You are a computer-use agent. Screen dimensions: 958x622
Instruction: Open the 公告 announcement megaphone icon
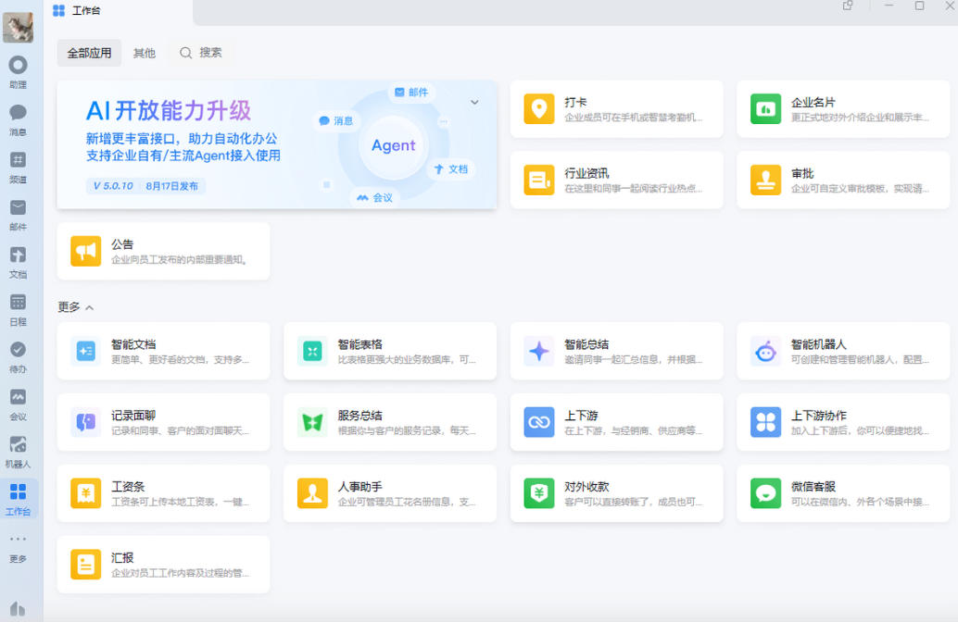point(85,251)
